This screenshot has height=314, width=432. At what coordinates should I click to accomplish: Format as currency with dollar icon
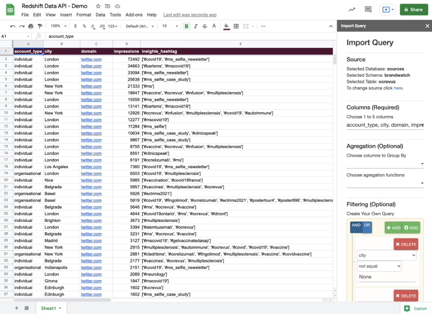pos(75,26)
